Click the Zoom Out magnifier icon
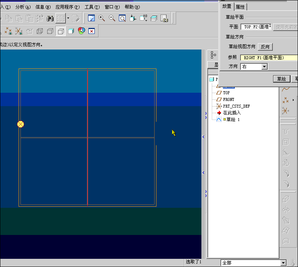The image size is (298, 267). pyautogui.click(x=112, y=18)
